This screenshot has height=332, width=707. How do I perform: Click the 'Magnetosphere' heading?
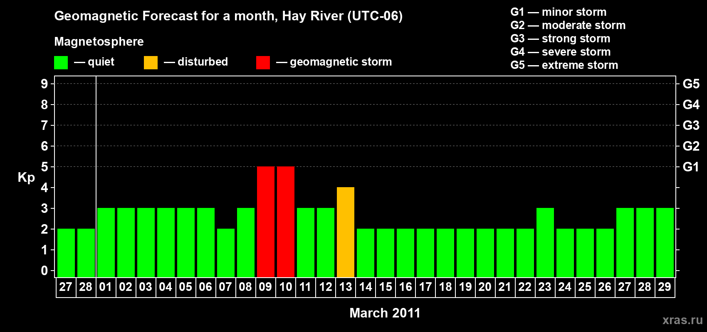pyautogui.click(x=99, y=41)
